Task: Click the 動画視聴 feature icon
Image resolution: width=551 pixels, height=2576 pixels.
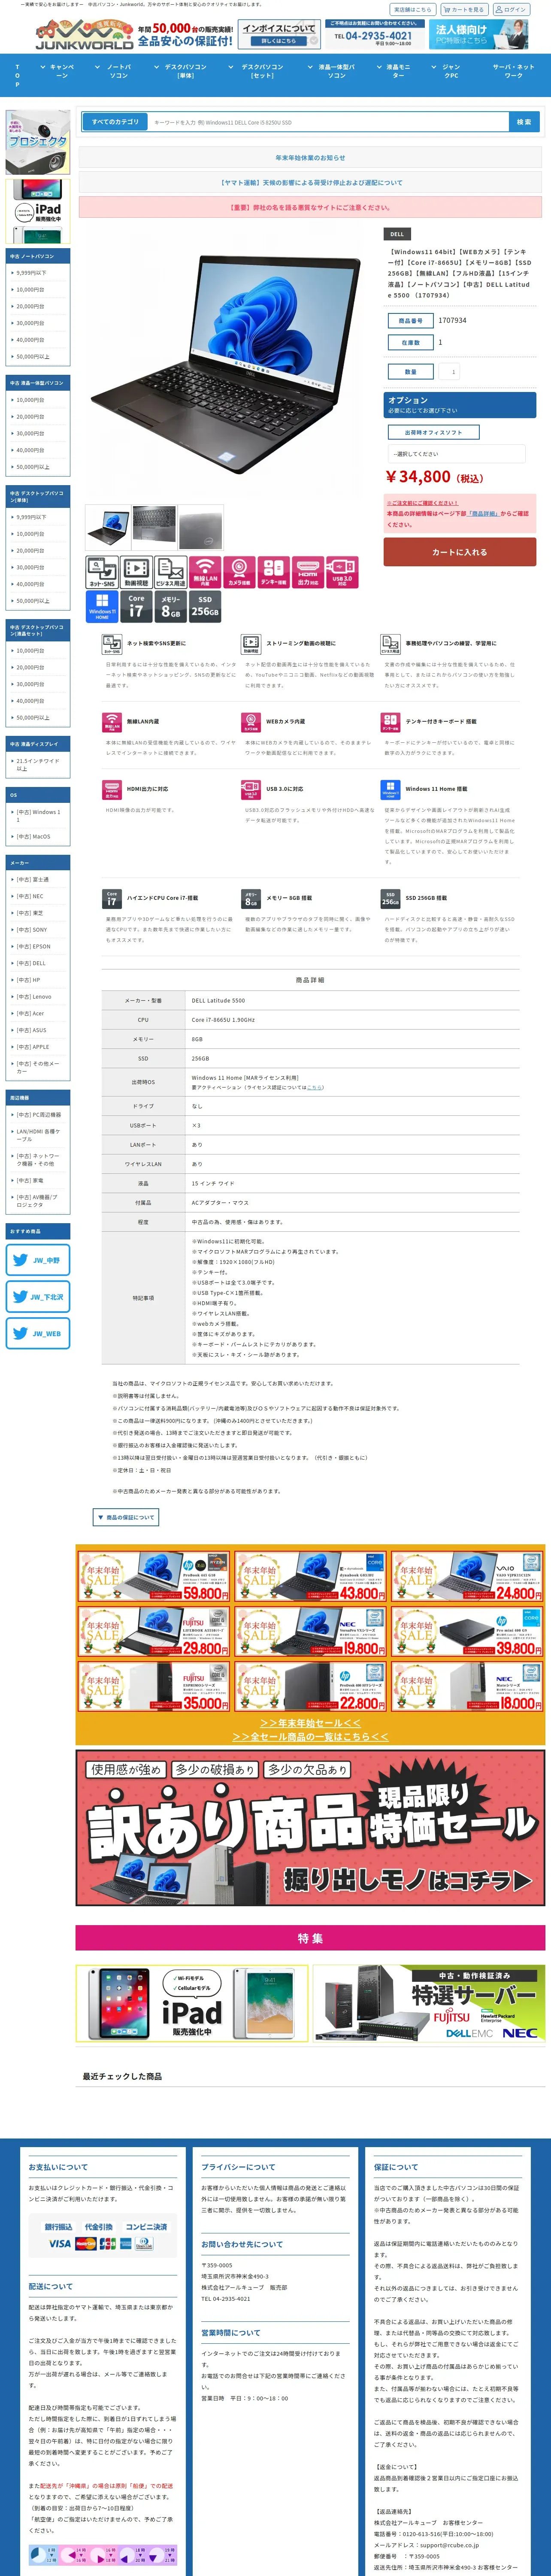Action: coord(136,572)
